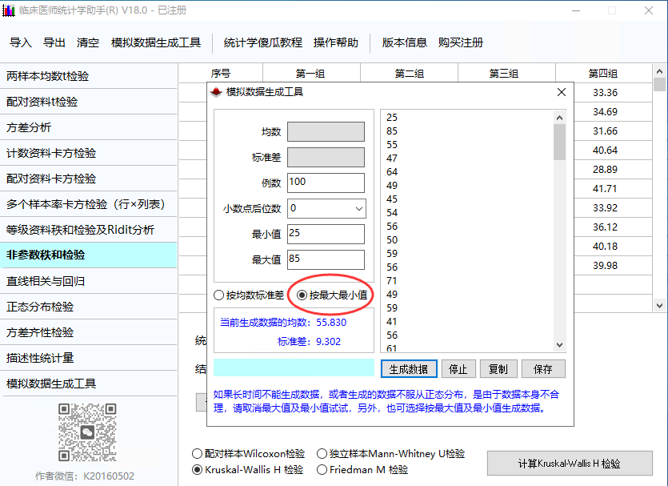This screenshot has height=486, width=668.
Task: Open 操作帮助 menu item
Action: (336, 42)
